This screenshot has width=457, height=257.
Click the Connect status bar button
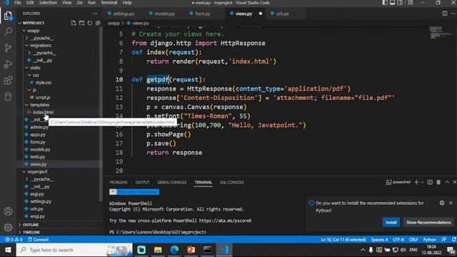tap(38, 240)
